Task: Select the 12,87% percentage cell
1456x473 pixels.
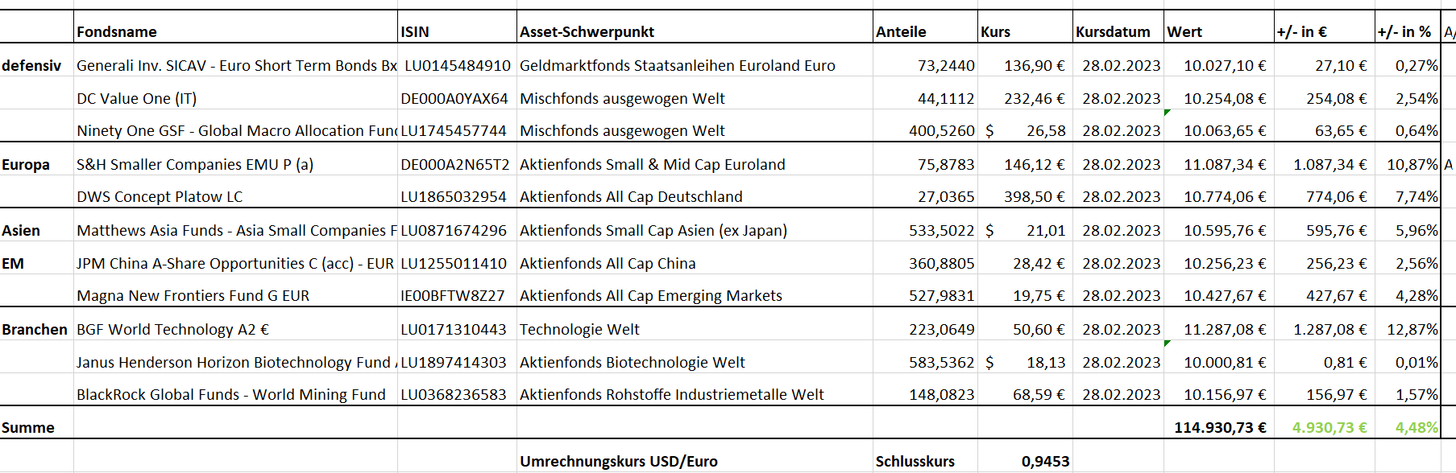Action: [x=1412, y=330]
